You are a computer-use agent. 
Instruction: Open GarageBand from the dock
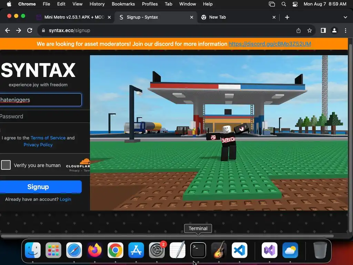click(x=219, y=250)
